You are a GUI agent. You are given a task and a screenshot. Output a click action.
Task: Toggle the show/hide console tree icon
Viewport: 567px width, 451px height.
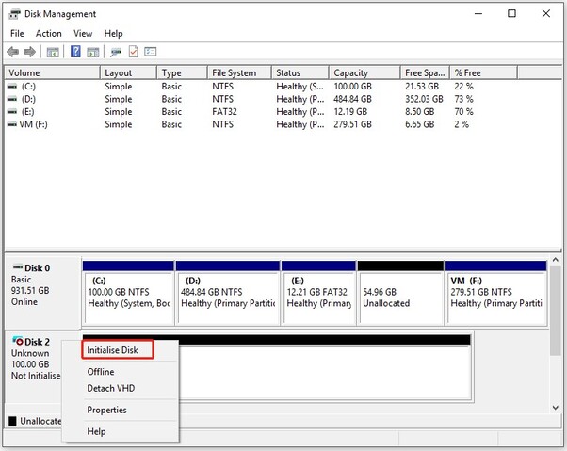pos(54,52)
